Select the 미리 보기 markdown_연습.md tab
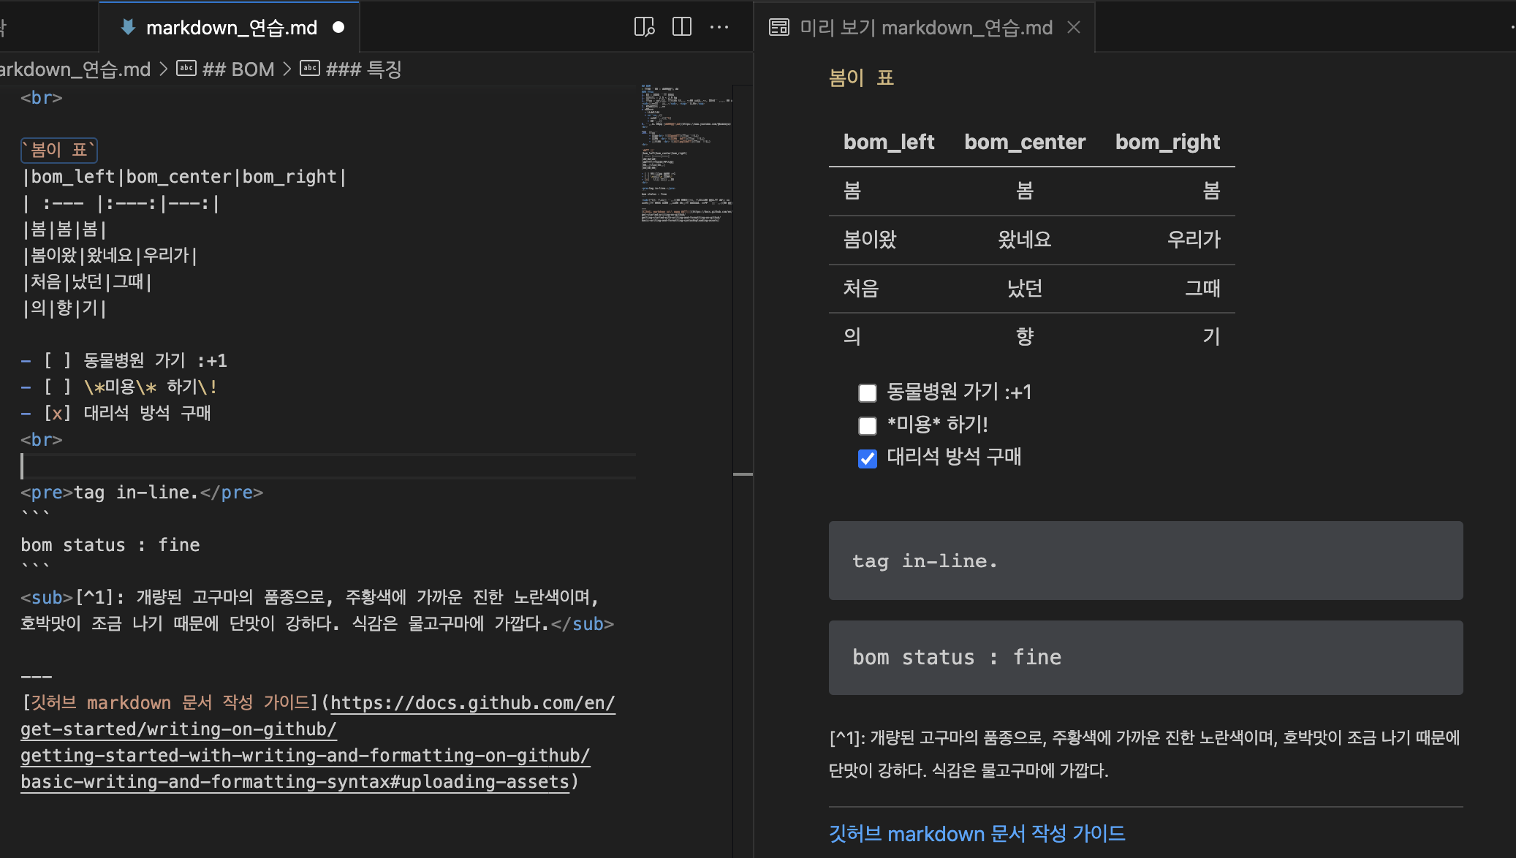Screen dimensions: 1516x858 (925, 28)
